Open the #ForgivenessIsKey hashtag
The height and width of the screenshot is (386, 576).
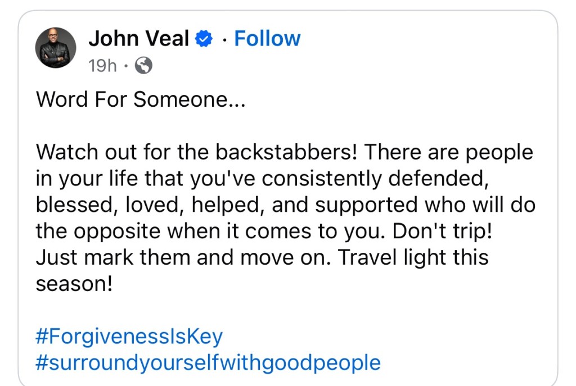tap(129, 337)
